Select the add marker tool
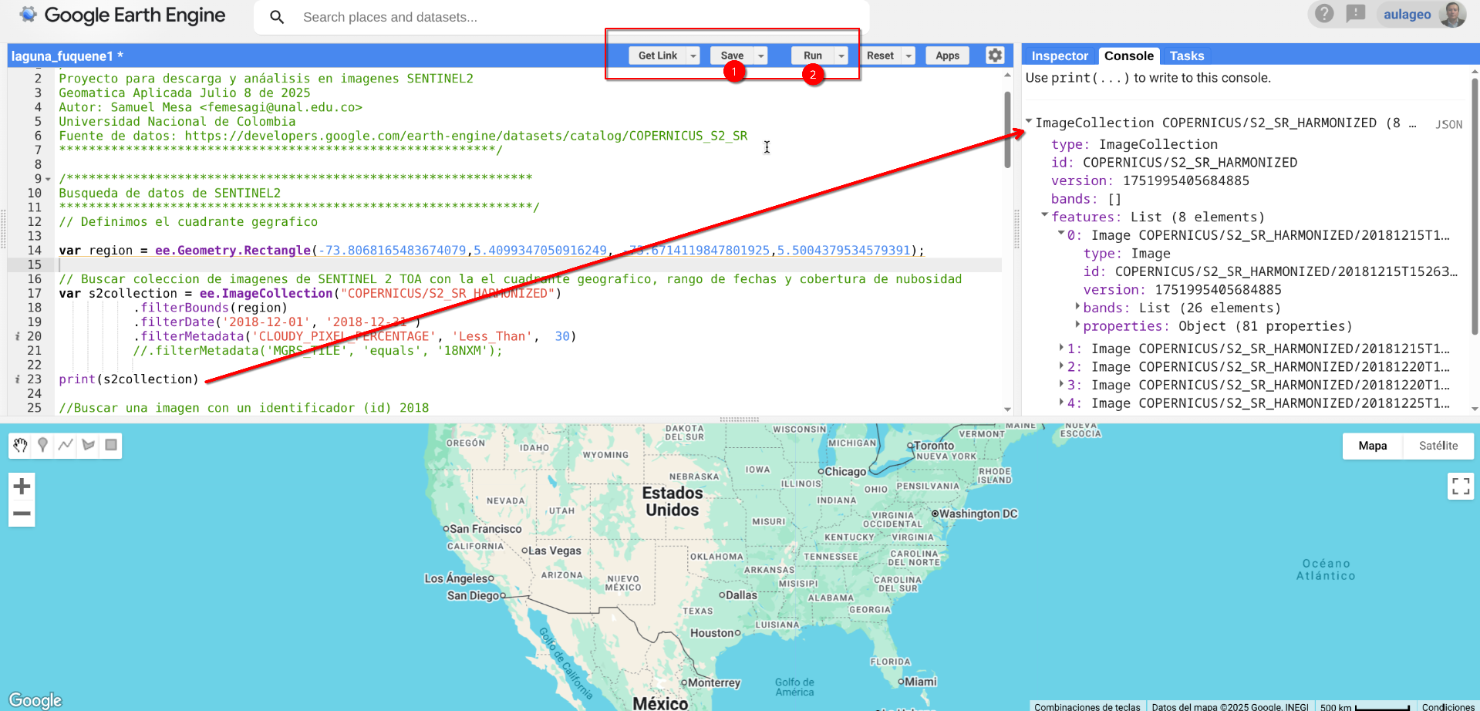This screenshot has width=1480, height=711. [43, 445]
